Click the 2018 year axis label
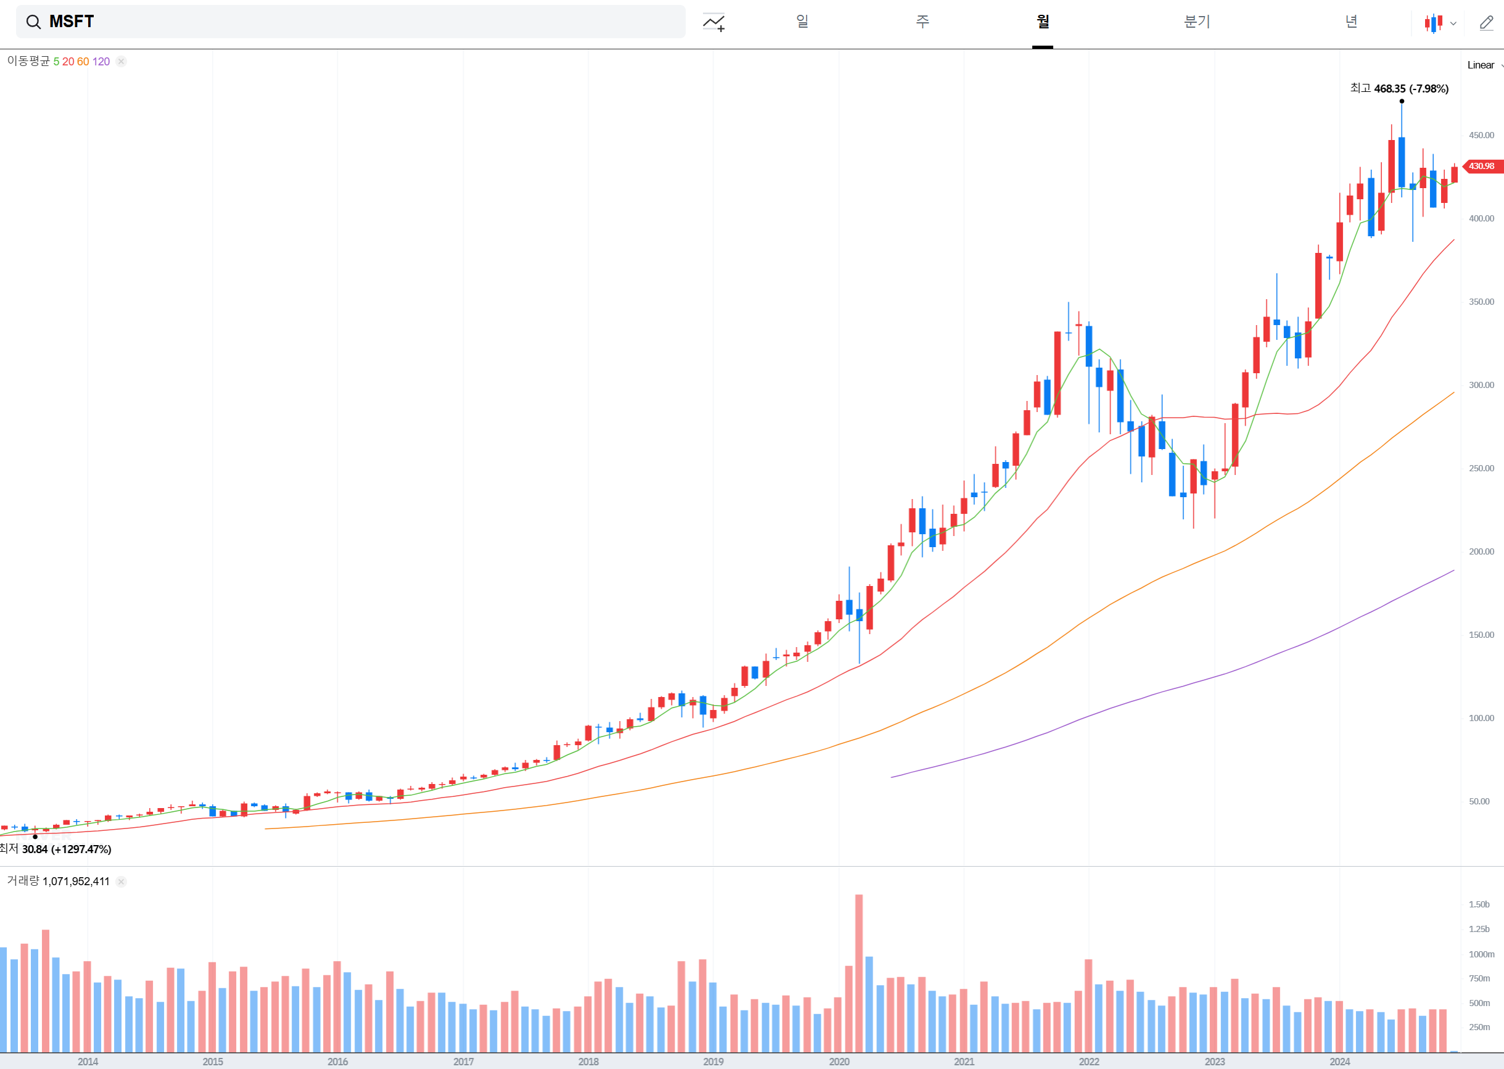This screenshot has height=1069, width=1504. point(588,1061)
